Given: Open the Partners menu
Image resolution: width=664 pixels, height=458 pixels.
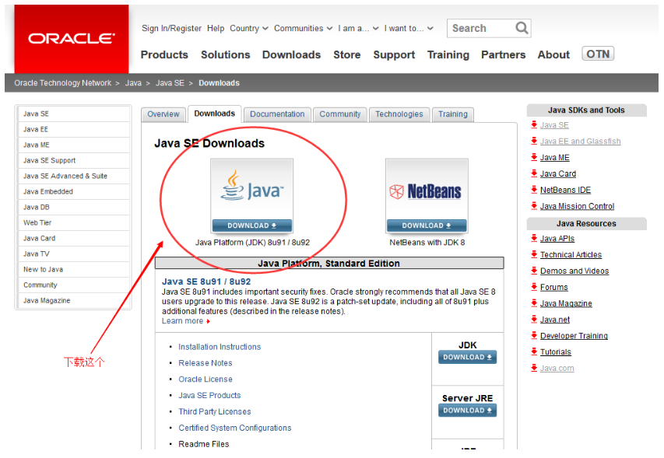Looking at the screenshot, I should click(503, 54).
